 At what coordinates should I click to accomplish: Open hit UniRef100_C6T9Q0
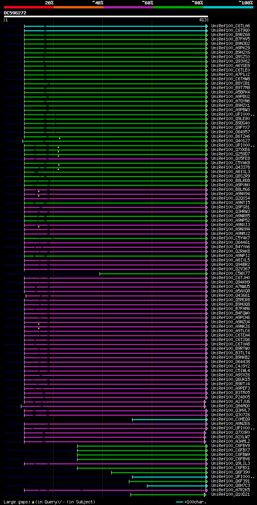click(230, 30)
